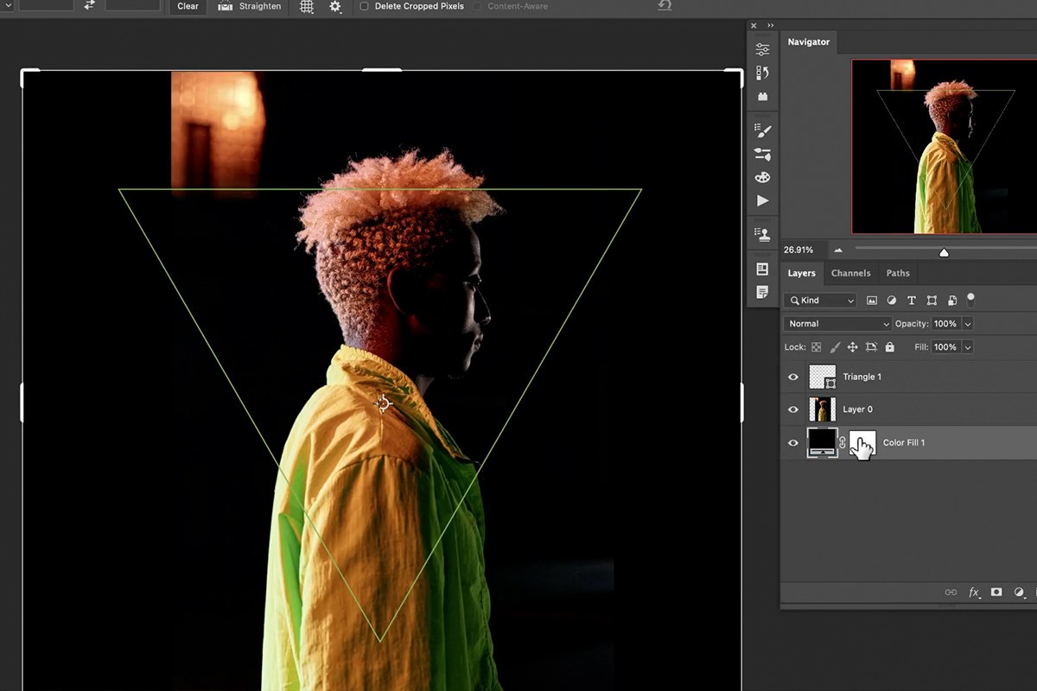Toggle lock all padlock icon
Viewport: 1037px width, 691px height.
890,347
